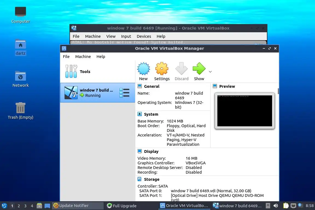
Task: Click the Tools label in sidebar
Action: coord(85,72)
